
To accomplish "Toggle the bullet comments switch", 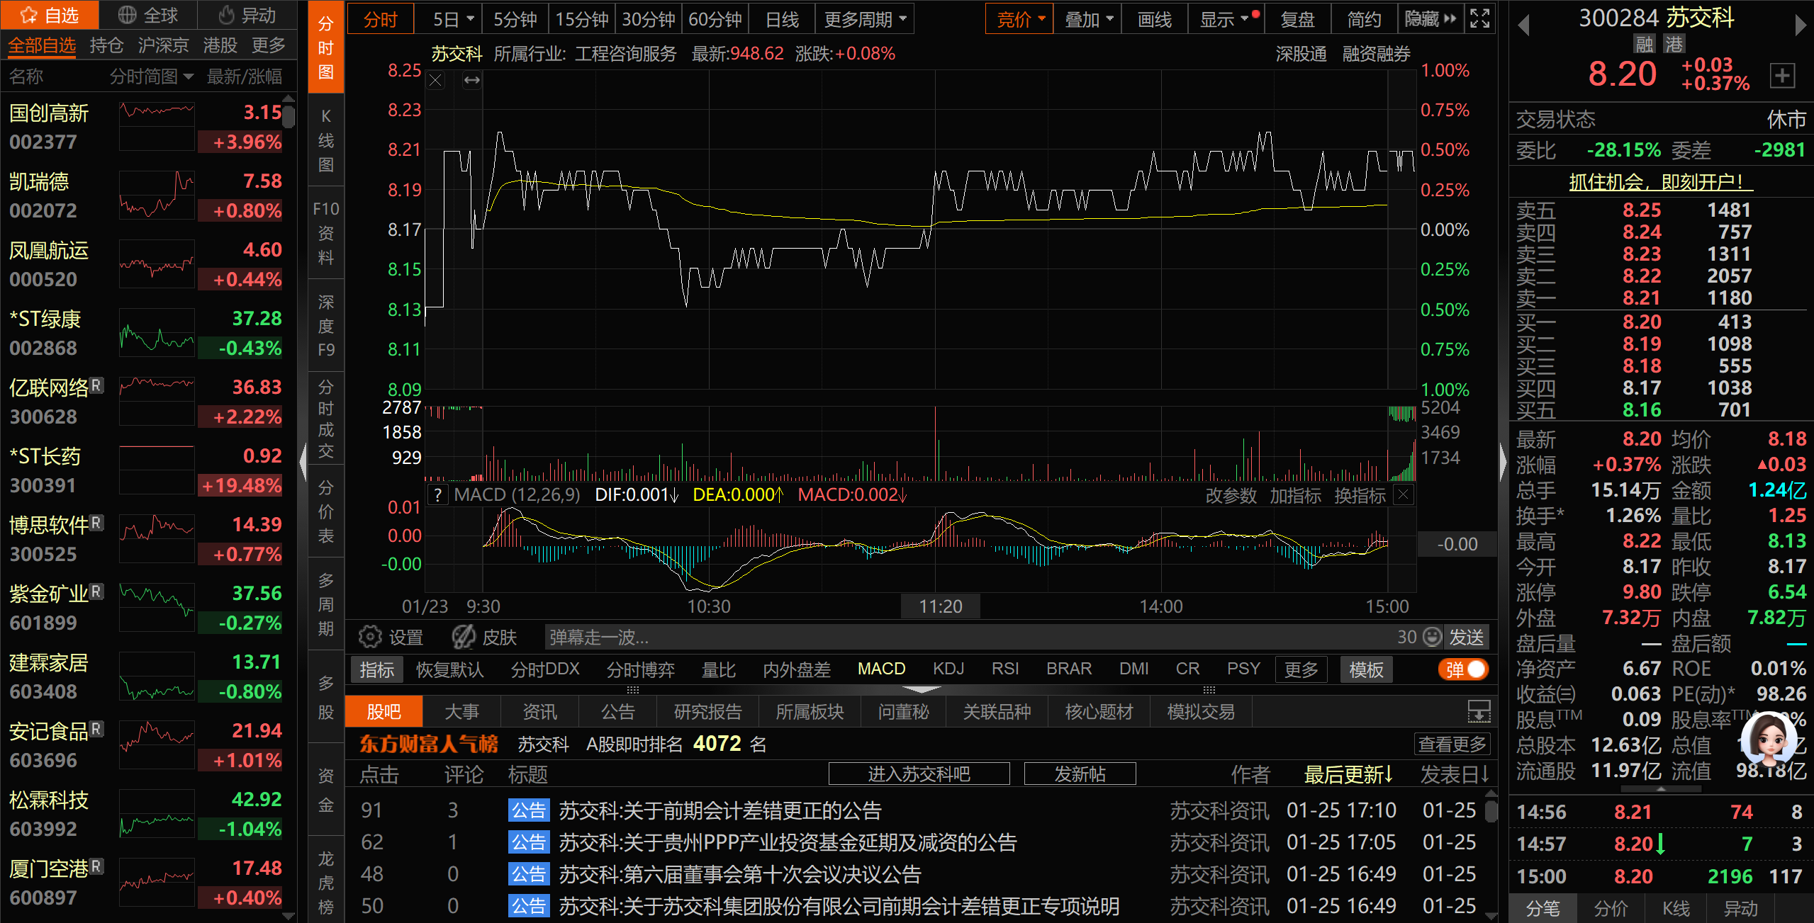I will click(x=1463, y=669).
